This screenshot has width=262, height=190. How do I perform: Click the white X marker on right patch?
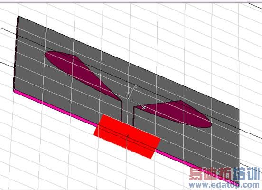point(144,108)
